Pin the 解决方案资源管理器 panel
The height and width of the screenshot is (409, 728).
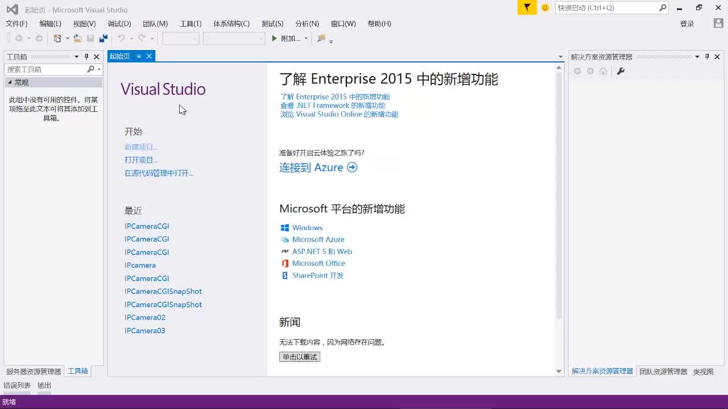tap(707, 57)
